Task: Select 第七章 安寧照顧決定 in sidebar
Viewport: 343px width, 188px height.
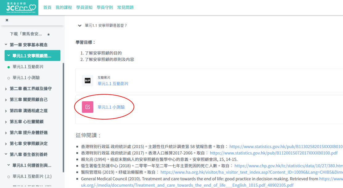Action: click(x=29, y=143)
